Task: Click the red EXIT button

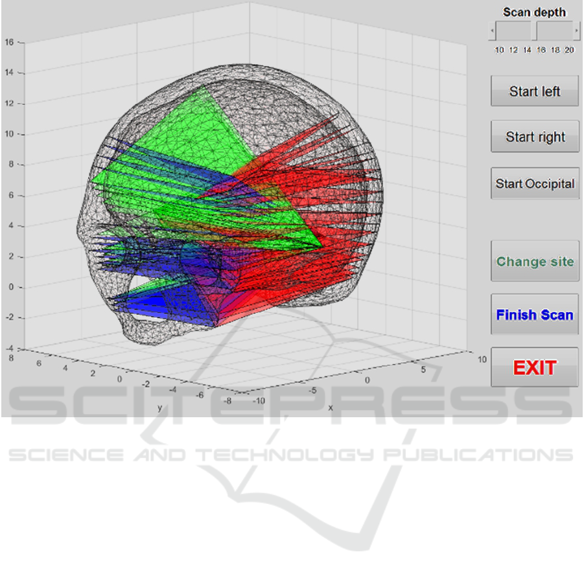Action: (x=535, y=367)
